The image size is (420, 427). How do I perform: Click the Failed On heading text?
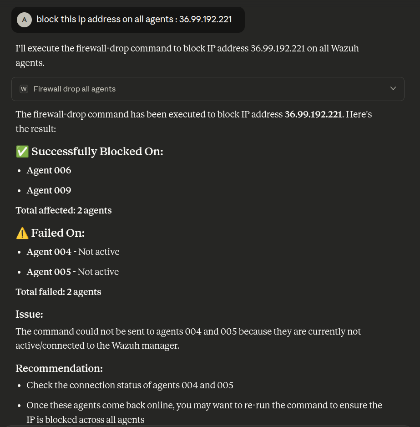tap(58, 233)
